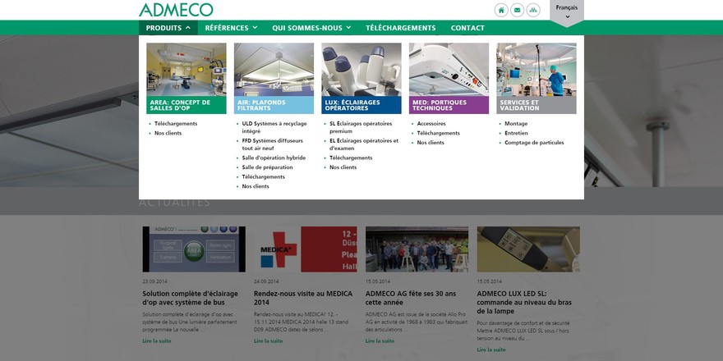The height and width of the screenshot is (361, 723).
Task: Open the CONTACT menu item
Action: click(467, 28)
